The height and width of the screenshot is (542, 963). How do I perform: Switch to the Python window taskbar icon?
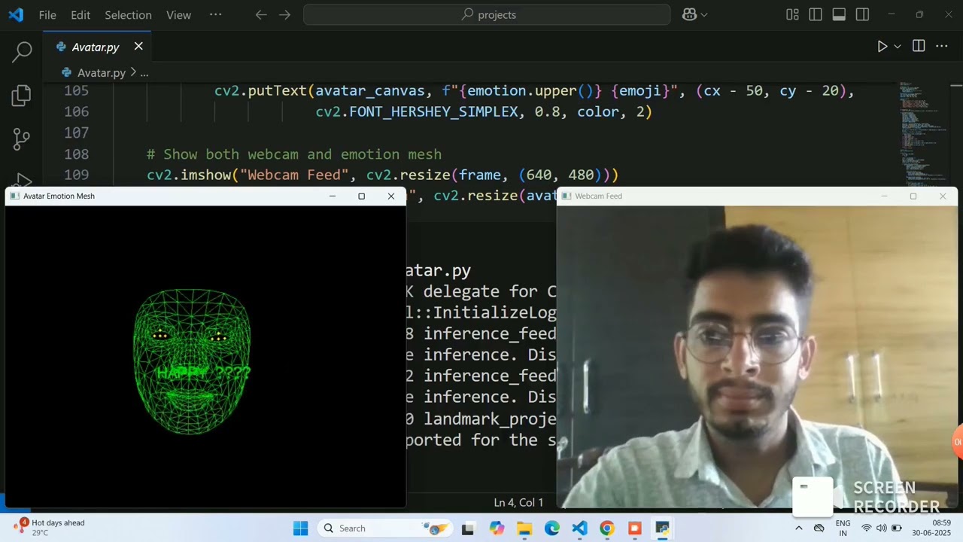pos(662,528)
